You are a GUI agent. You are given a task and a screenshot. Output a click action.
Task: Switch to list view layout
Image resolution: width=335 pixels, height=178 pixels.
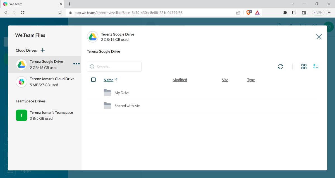click(x=316, y=66)
